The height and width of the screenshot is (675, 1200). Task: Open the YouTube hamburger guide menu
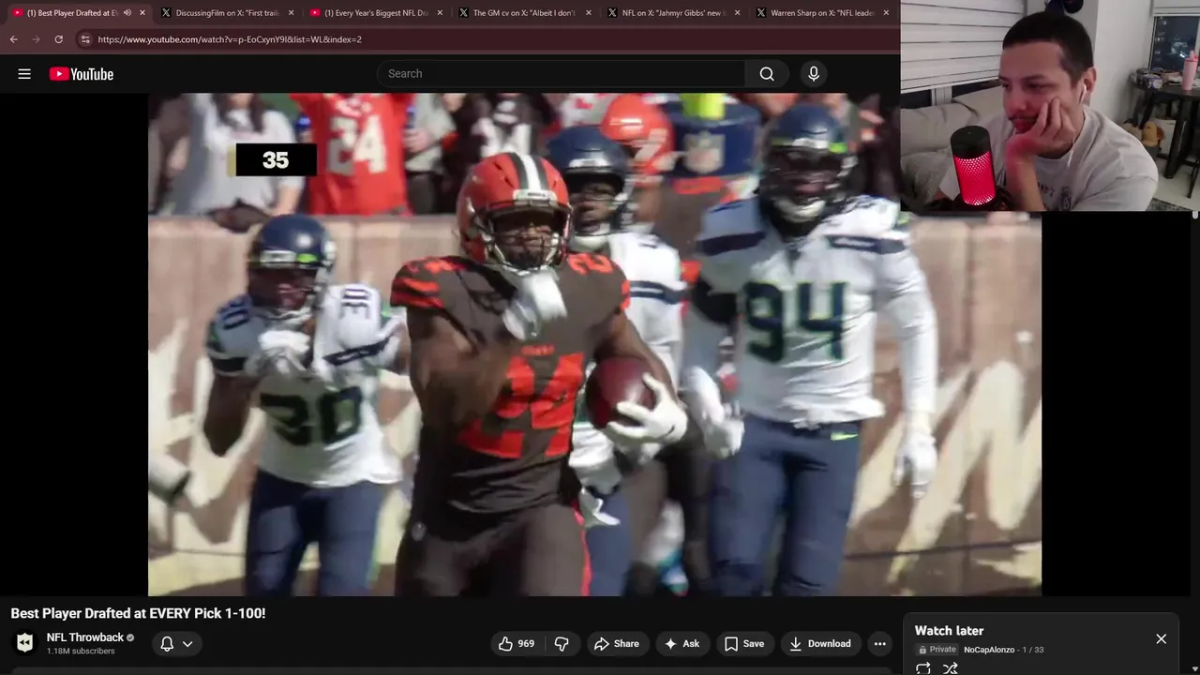[x=24, y=74]
